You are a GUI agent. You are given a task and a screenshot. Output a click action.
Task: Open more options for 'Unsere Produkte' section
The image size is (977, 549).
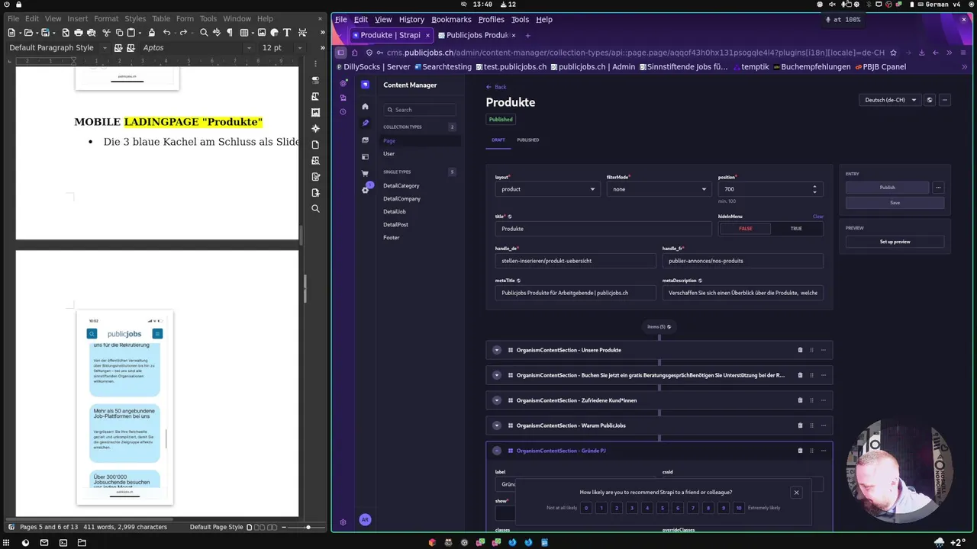tap(823, 350)
